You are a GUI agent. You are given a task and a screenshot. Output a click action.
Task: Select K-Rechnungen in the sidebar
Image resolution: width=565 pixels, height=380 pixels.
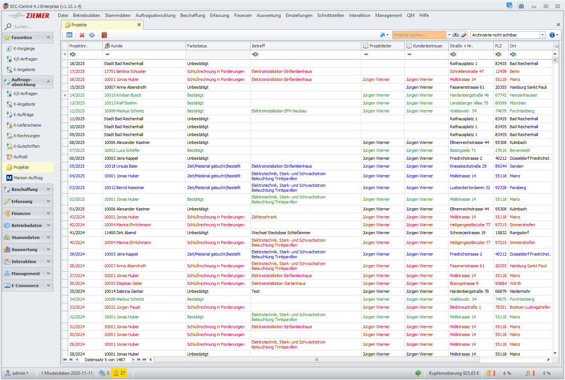tap(27, 136)
